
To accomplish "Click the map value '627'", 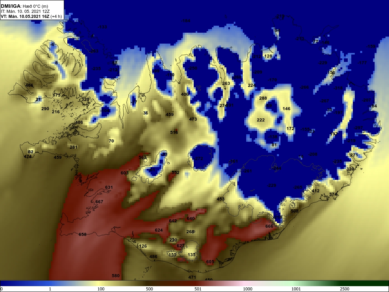I will click(180, 246).
